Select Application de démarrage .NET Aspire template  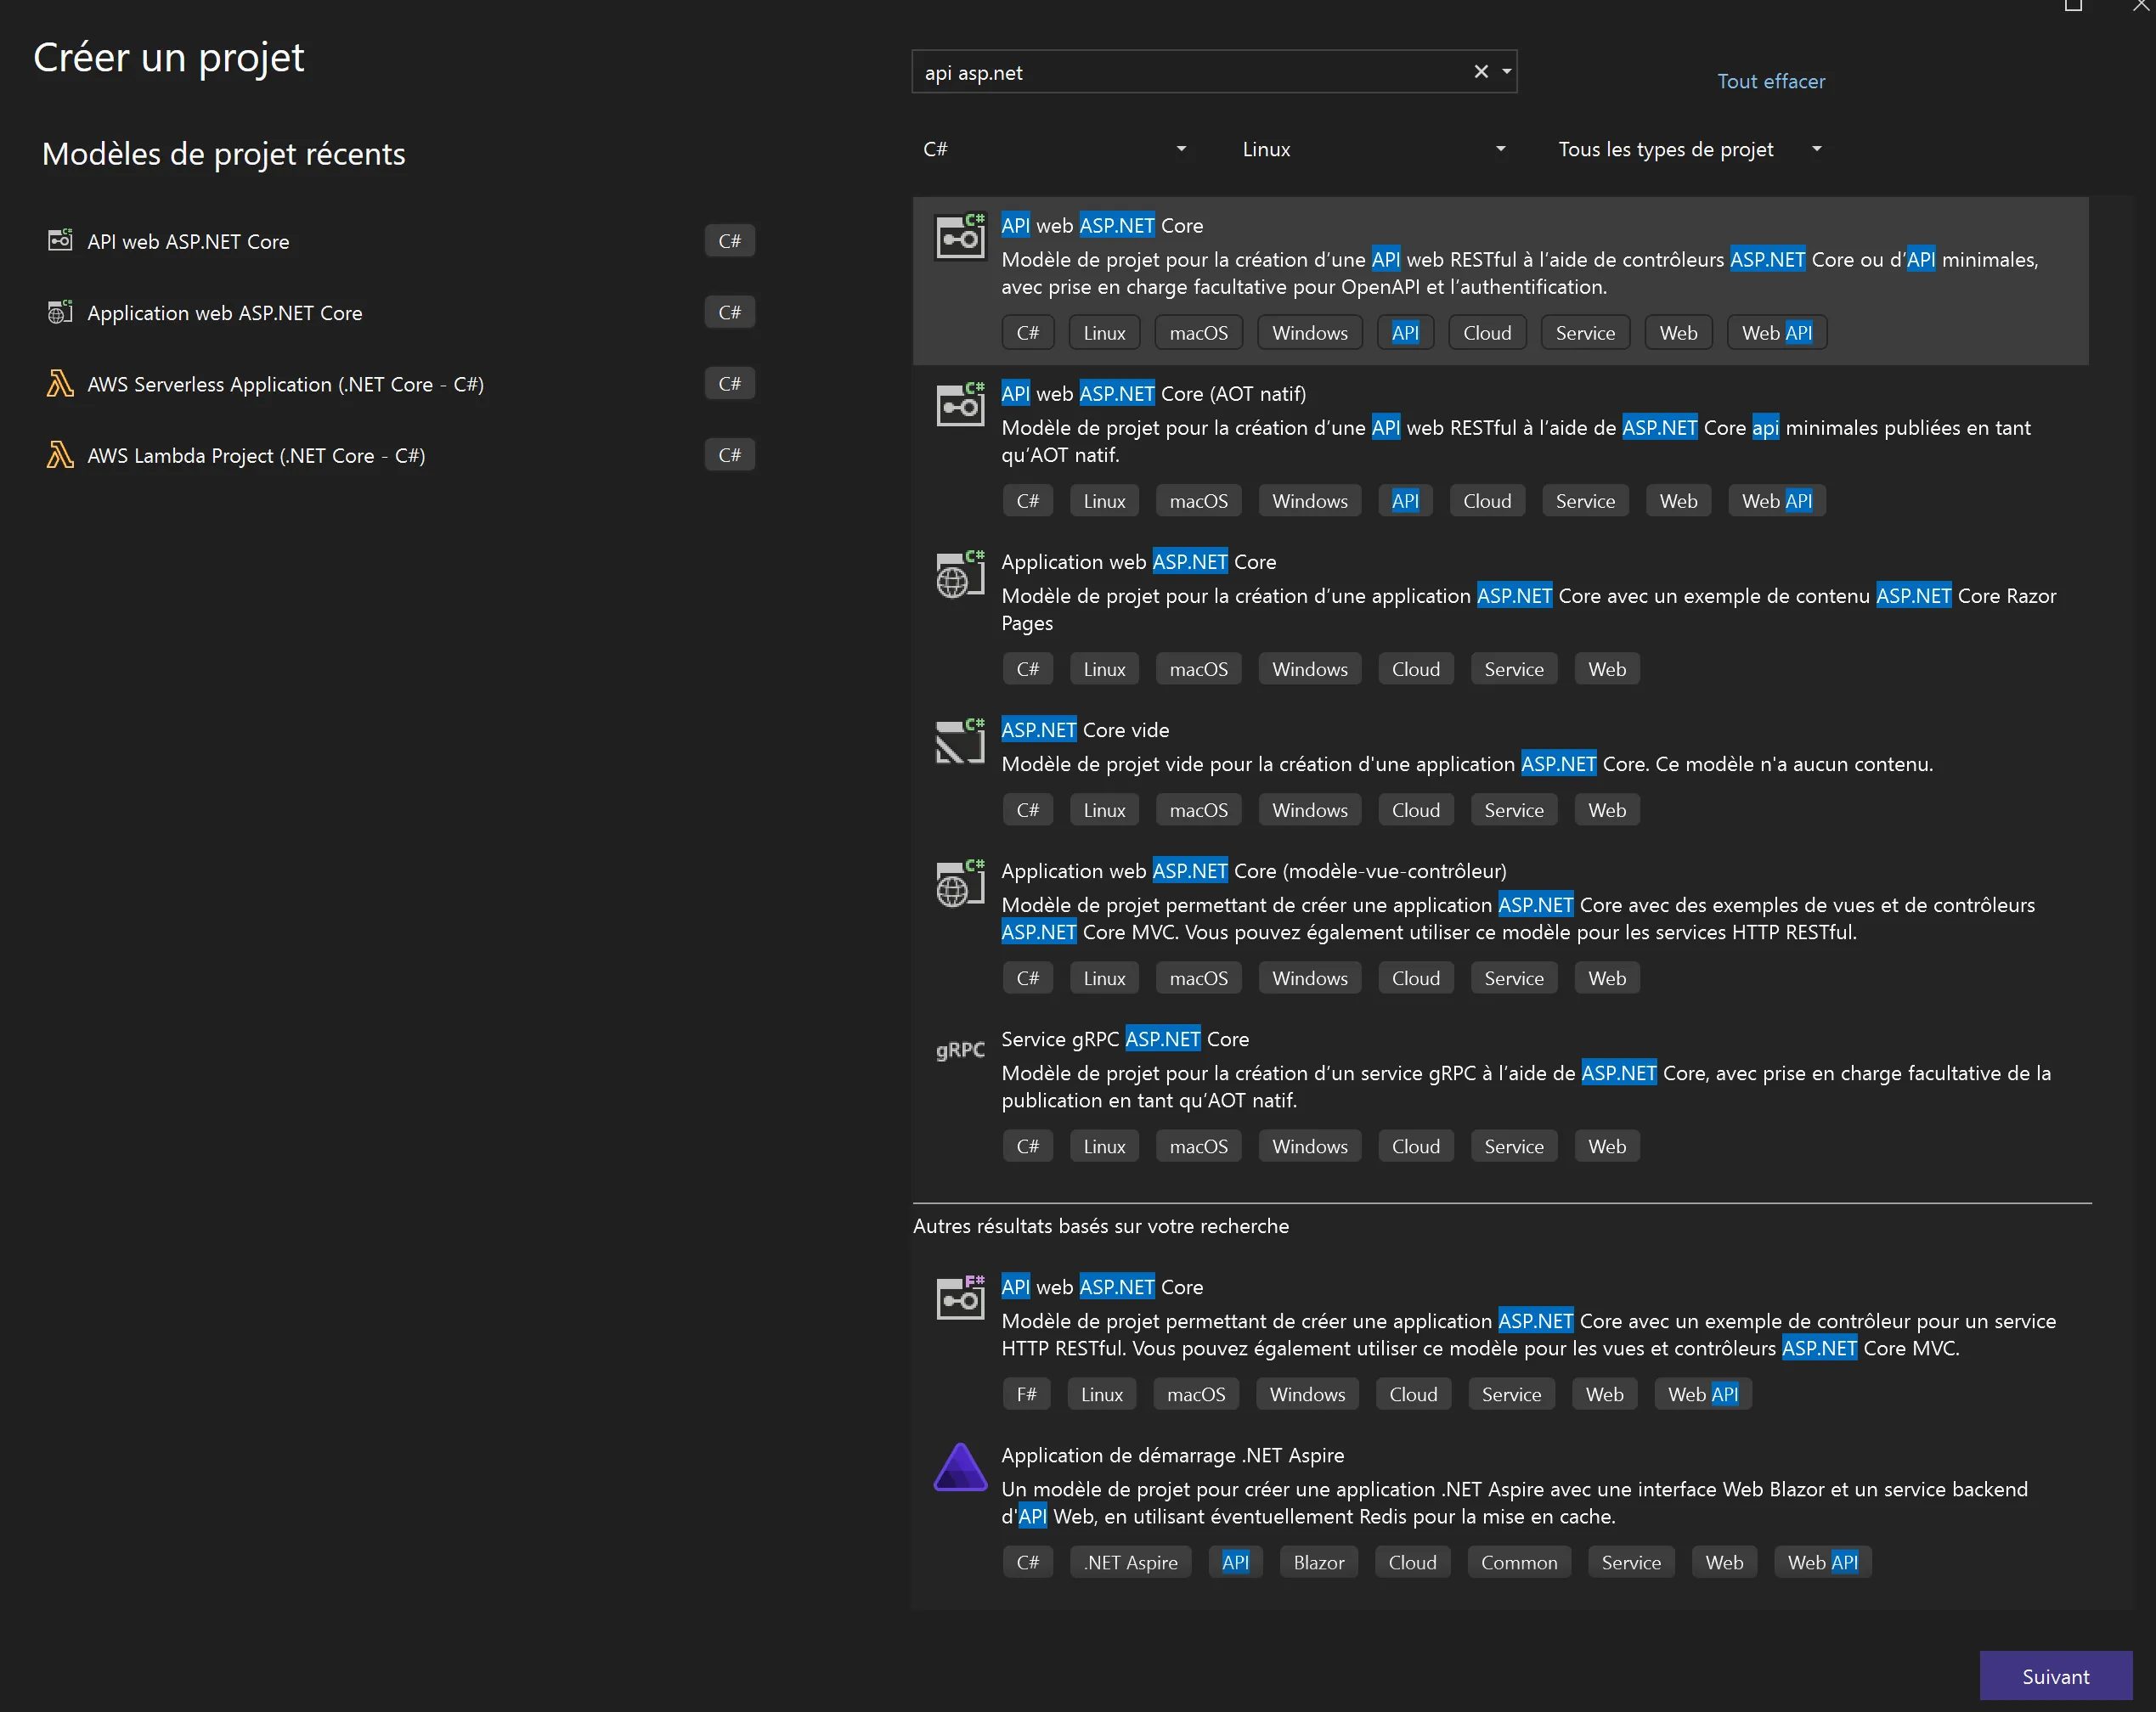pos(1172,1456)
